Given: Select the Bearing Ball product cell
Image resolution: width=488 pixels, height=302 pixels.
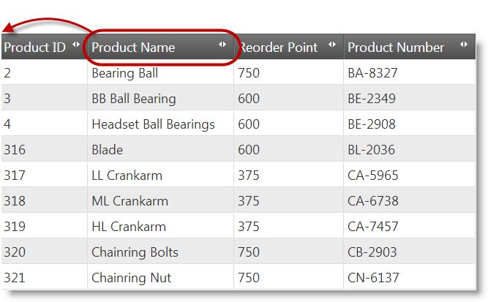Looking at the screenshot, I should point(124,73).
